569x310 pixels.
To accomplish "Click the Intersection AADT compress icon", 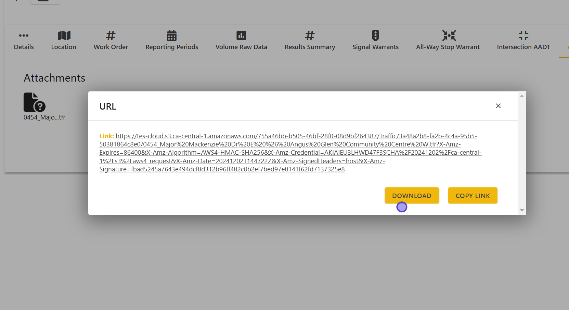I will pyautogui.click(x=523, y=36).
